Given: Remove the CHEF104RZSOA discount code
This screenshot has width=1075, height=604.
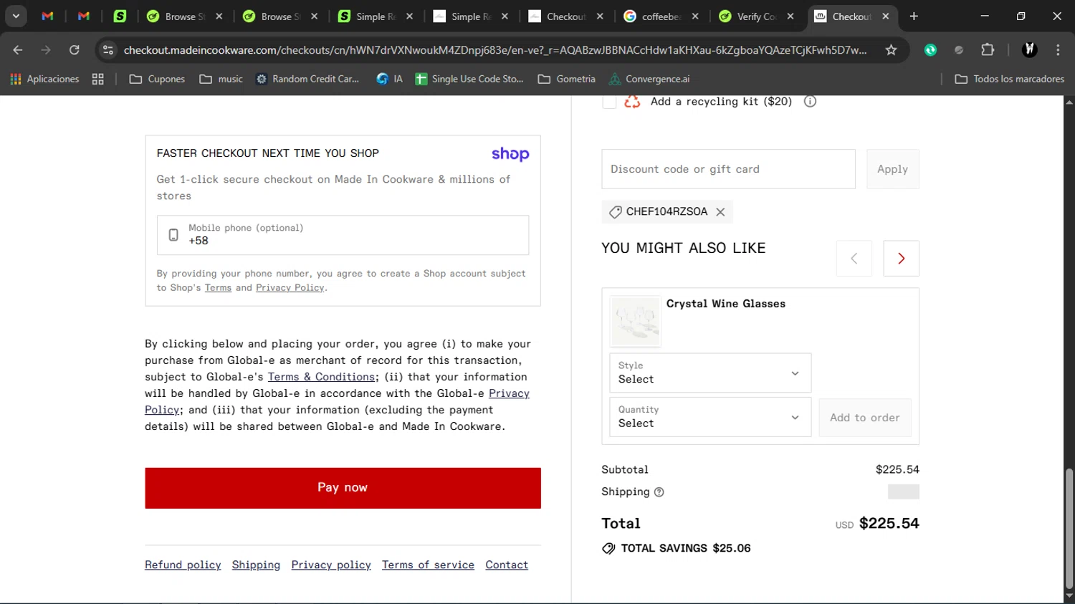Looking at the screenshot, I should tap(720, 212).
